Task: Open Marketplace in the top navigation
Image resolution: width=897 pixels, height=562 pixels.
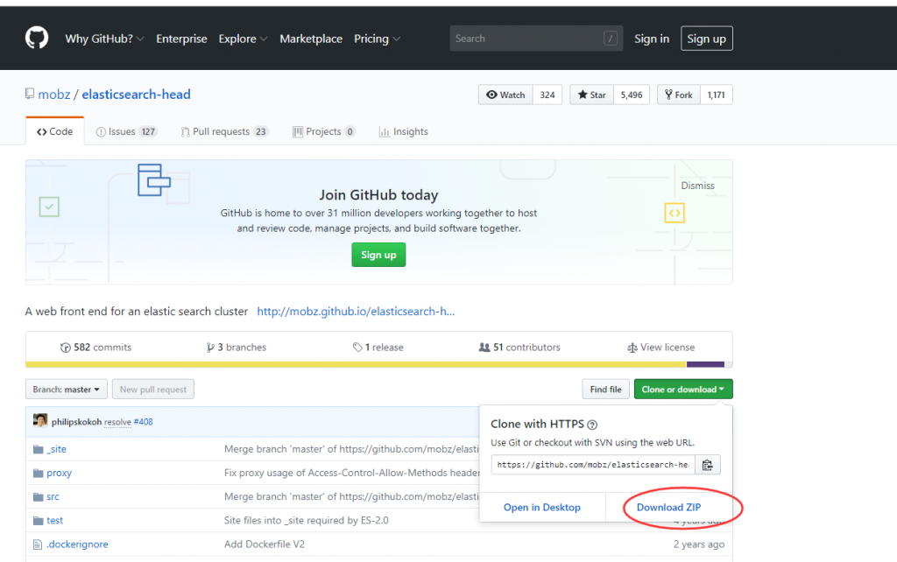Action: (x=311, y=39)
